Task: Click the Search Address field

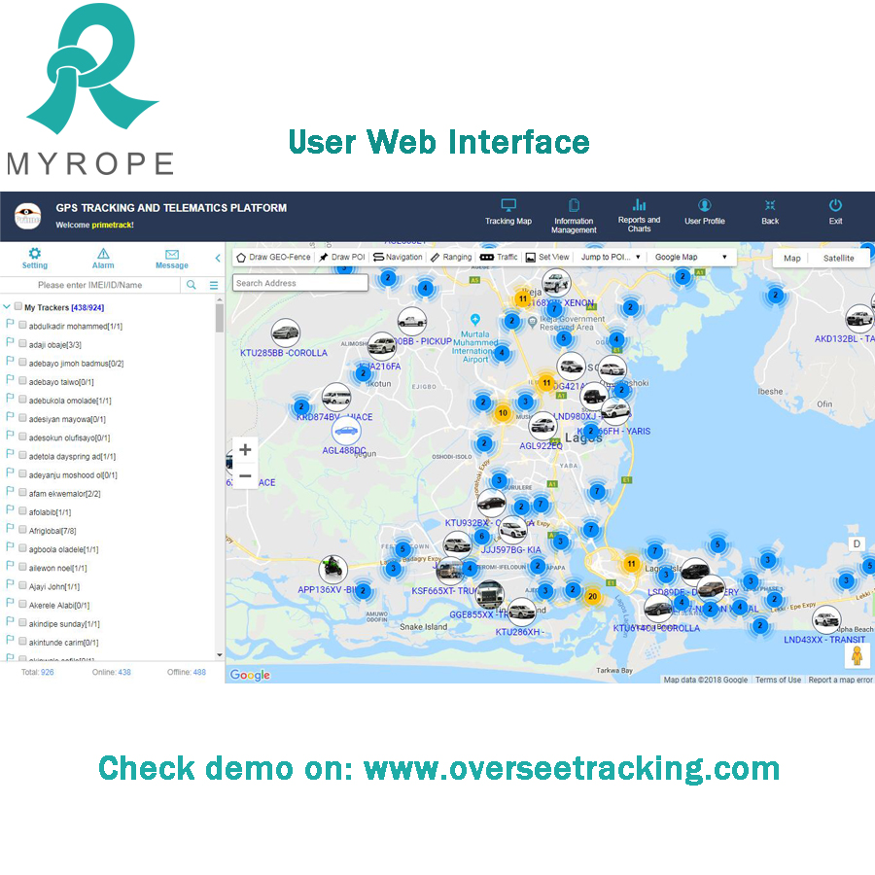Action: 300,283
